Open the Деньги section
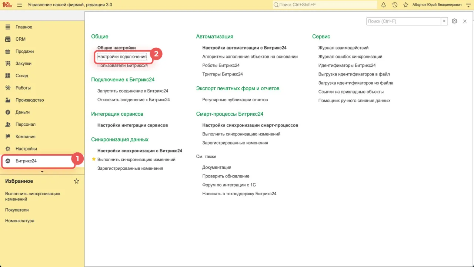474x267 pixels. pos(23,112)
